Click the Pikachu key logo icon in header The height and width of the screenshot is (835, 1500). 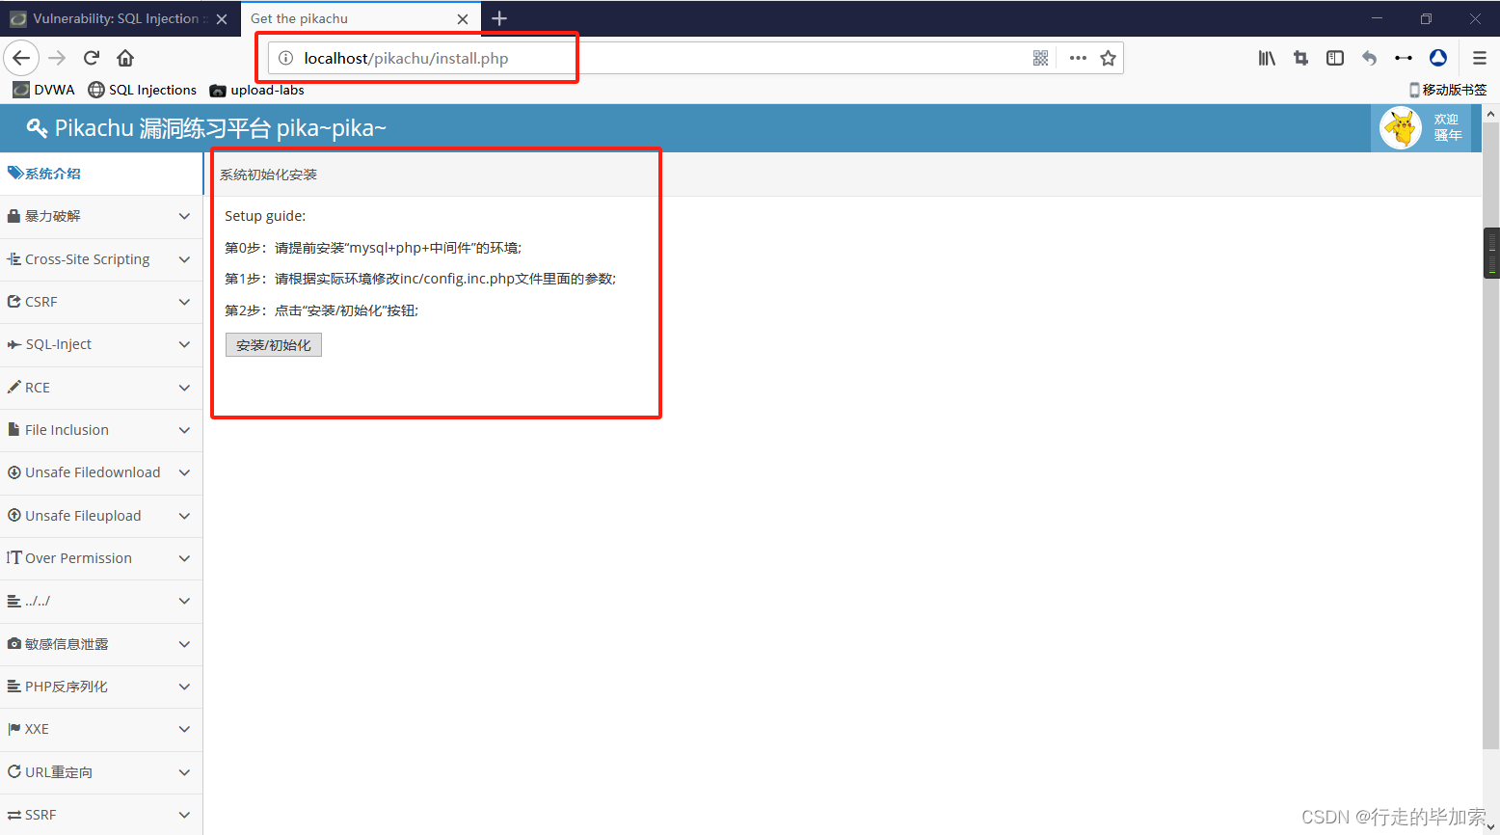pyautogui.click(x=38, y=128)
